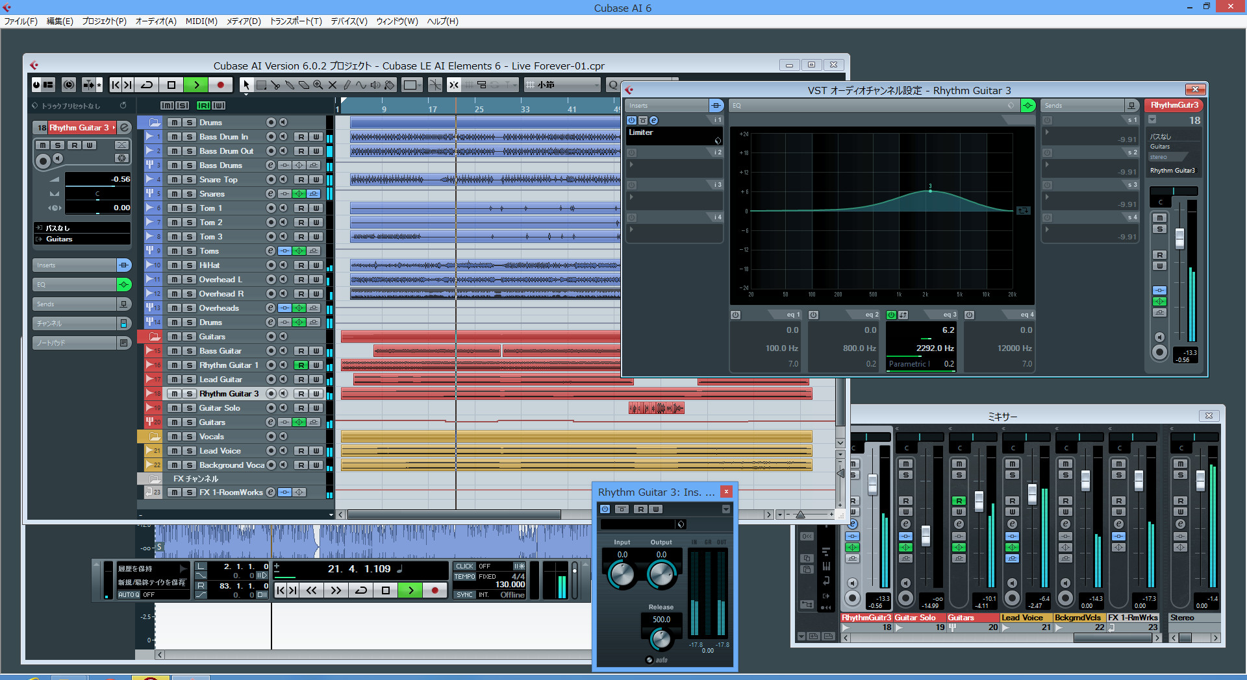
Task: Click AUTO Q button on transport
Action: (x=129, y=595)
